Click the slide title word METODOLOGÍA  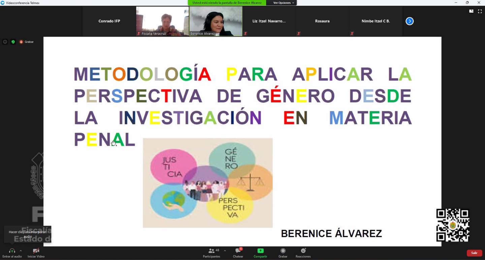click(142, 74)
